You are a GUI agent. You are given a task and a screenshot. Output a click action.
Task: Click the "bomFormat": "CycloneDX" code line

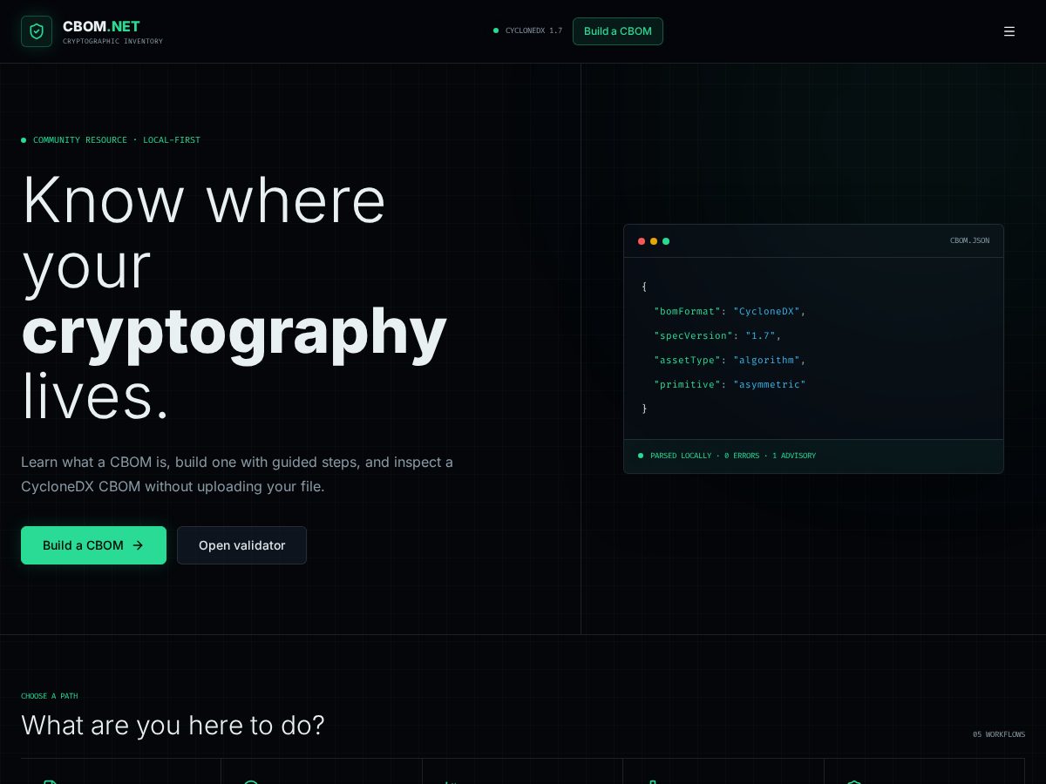(730, 311)
